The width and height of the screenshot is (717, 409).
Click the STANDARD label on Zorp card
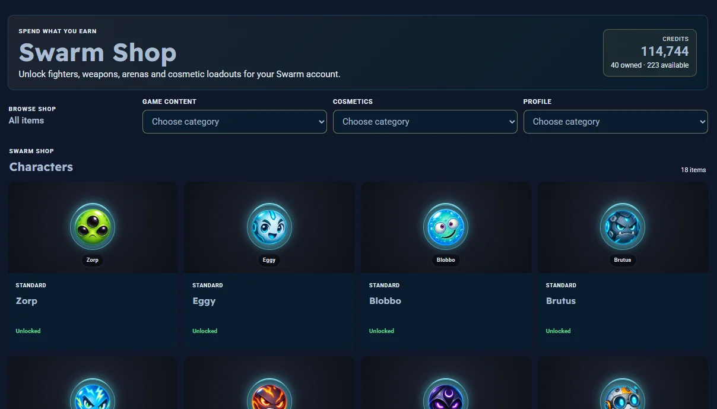click(31, 286)
